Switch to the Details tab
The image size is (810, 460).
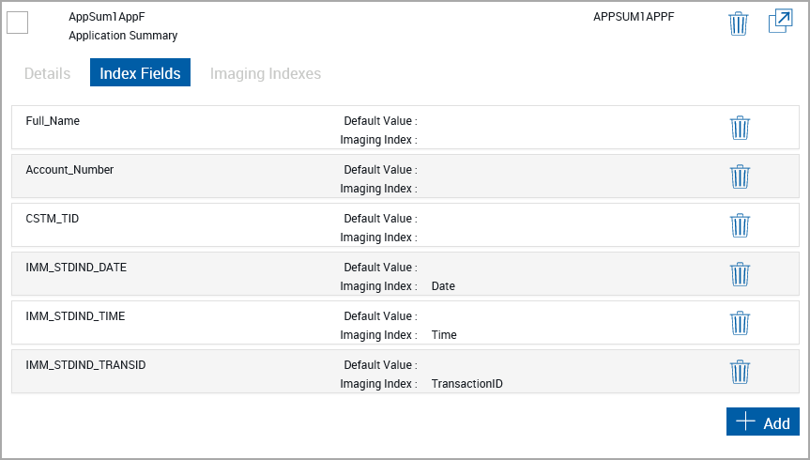[47, 73]
